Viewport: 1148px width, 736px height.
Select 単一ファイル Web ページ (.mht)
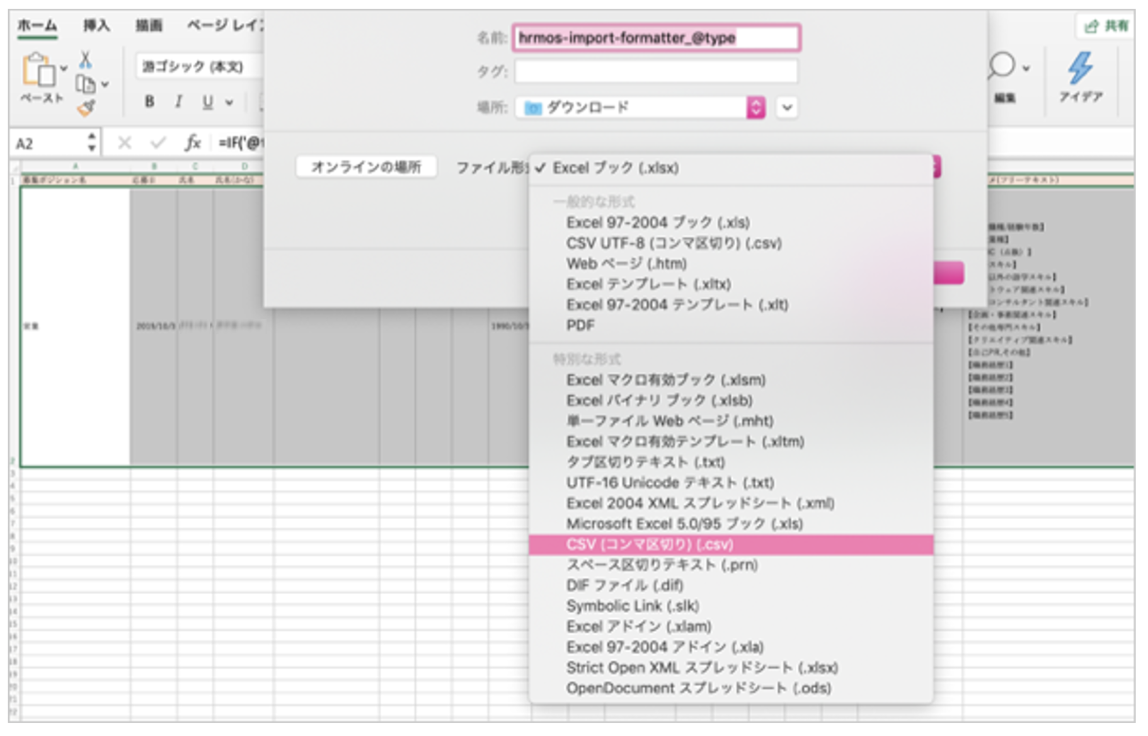pyautogui.click(x=731, y=421)
